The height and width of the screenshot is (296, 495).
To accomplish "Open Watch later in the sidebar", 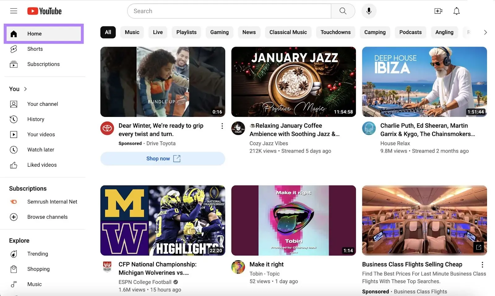I will (41, 150).
